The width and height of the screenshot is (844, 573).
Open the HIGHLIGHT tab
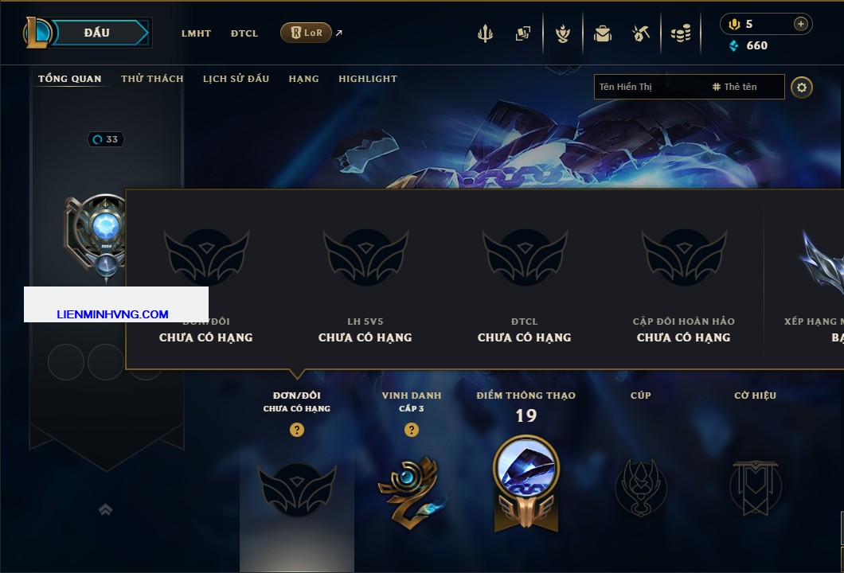368,79
